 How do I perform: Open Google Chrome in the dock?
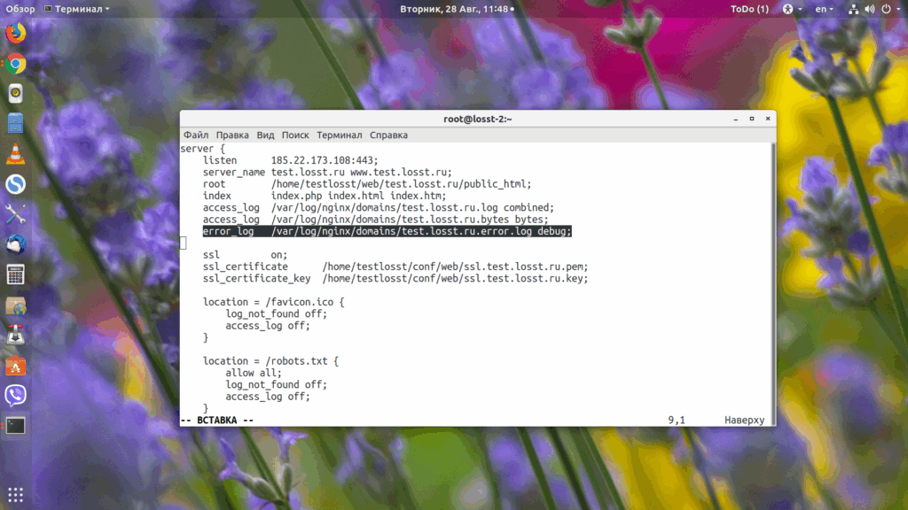tap(16, 64)
